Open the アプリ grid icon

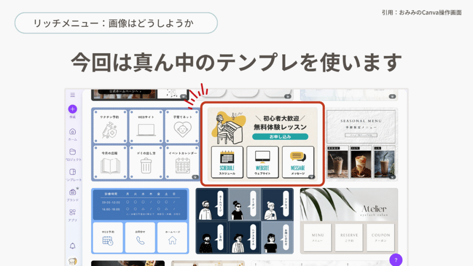click(x=73, y=212)
